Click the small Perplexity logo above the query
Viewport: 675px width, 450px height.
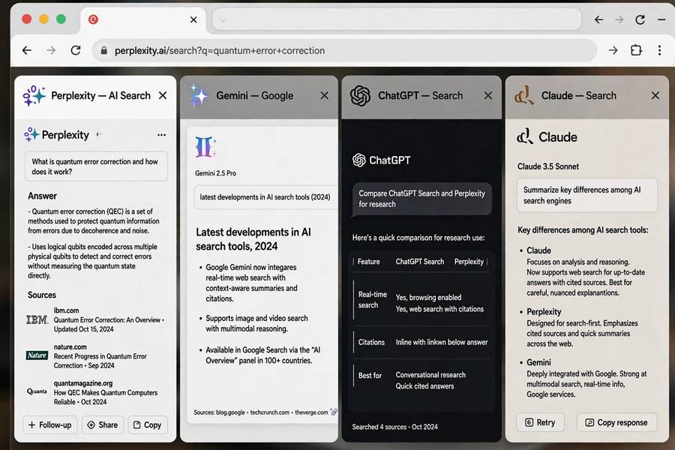click(x=31, y=135)
